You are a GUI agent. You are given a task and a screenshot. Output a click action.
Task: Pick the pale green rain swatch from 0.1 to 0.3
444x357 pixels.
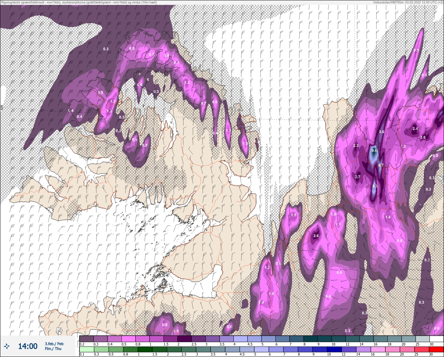[x=86, y=349]
